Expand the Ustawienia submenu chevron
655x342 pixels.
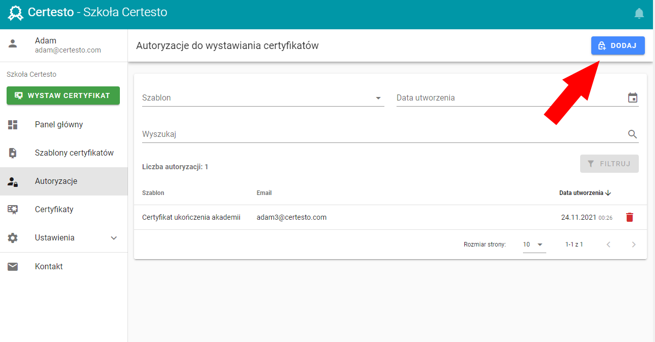[114, 238]
